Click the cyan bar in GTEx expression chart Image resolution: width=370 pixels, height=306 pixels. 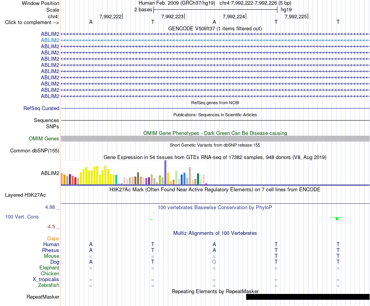(x=116, y=180)
